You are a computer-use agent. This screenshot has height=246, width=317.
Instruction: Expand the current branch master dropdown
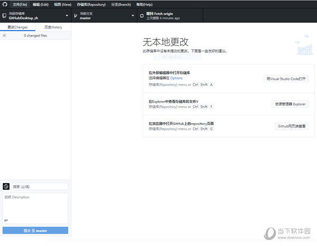[x=104, y=15]
